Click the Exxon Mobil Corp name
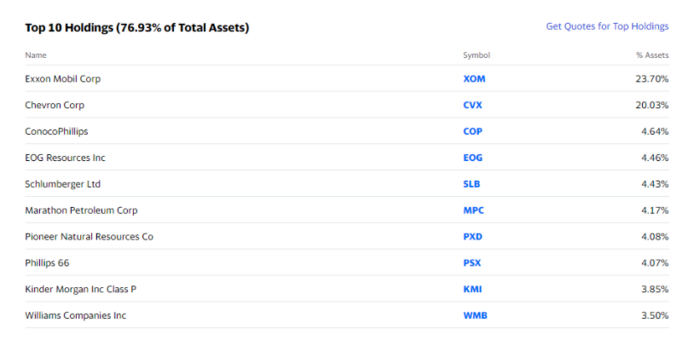This screenshot has width=694, height=357. tap(63, 78)
